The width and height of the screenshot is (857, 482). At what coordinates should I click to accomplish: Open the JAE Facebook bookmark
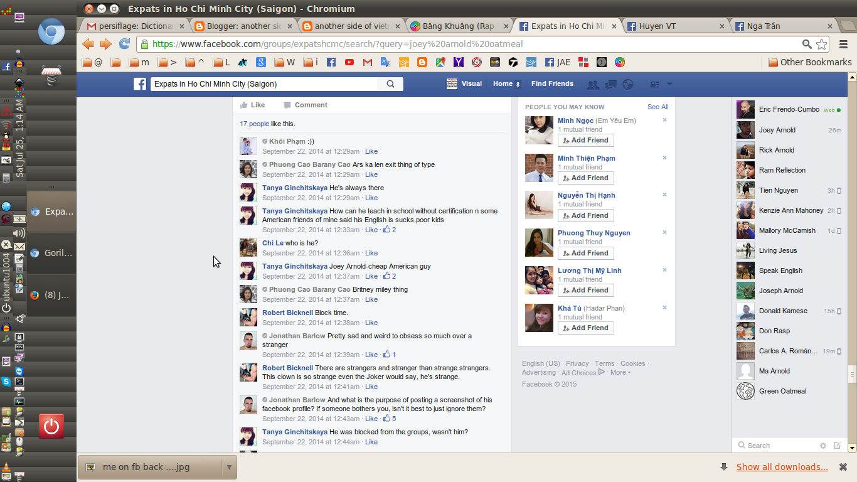(x=558, y=62)
